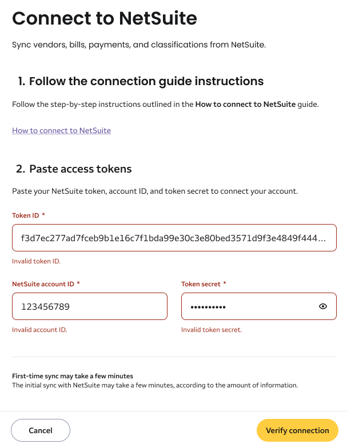
Task: Click the Connect to NetSuite title
Action: pyautogui.click(x=105, y=19)
